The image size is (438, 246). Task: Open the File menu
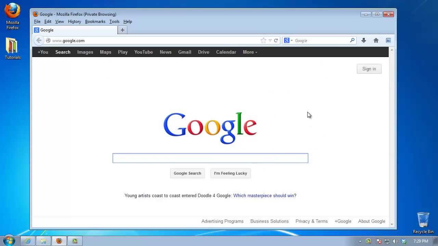pos(37,22)
